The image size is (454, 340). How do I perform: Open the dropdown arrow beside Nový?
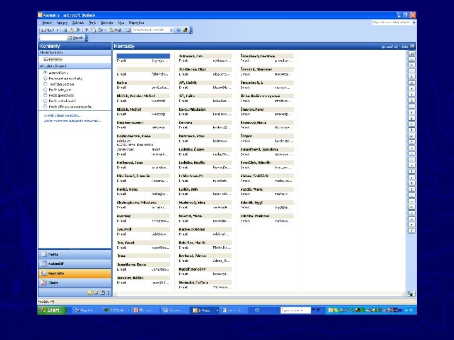57,30
